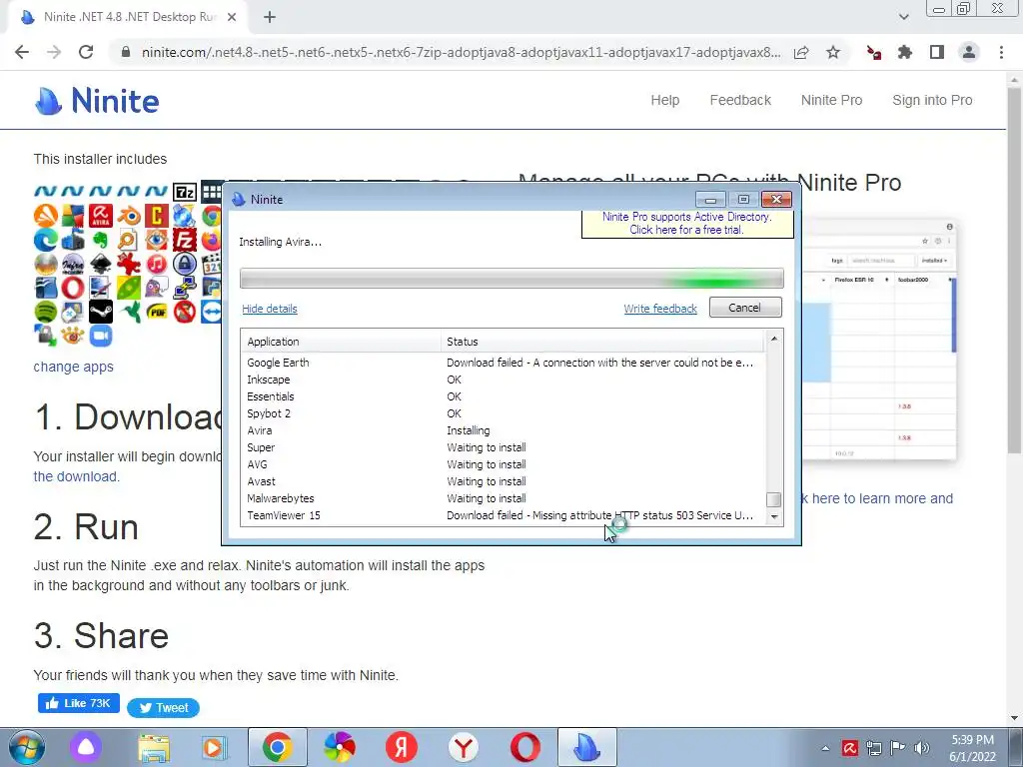Reload the Ninite page
Viewport: 1023px width, 767px height.
coord(86,52)
